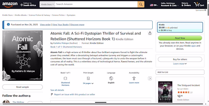Open the View order link
Screen dimensions: 209x106
[x=45, y=25]
